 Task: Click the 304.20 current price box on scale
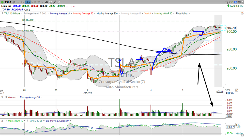tap(231, 28)
